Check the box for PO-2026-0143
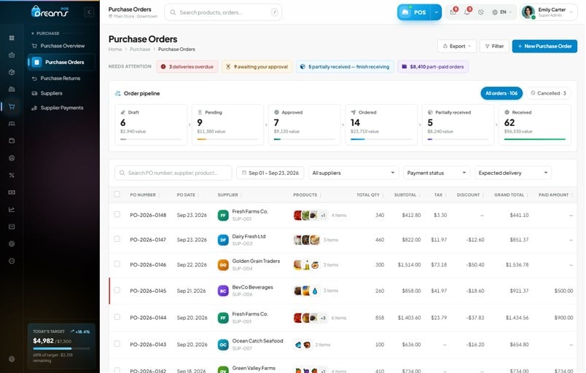Viewport: 586px width, 373px height. [x=117, y=344]
